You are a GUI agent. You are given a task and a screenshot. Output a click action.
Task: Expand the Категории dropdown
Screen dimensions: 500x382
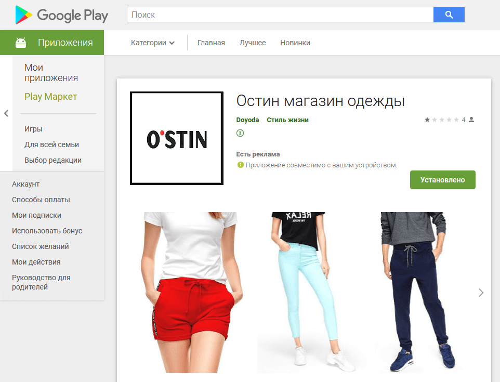152,43
